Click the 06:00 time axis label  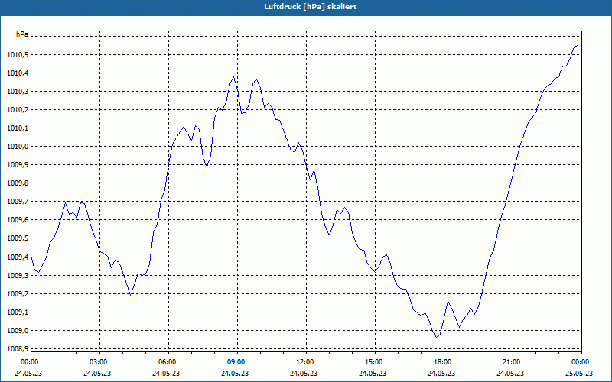pos(168,362)
